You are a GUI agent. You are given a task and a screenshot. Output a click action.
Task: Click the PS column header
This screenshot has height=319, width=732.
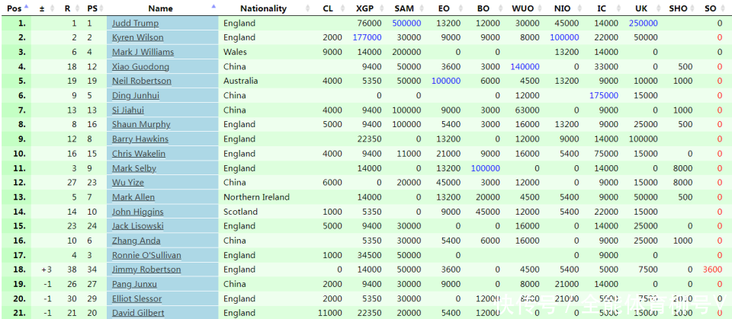91,8
